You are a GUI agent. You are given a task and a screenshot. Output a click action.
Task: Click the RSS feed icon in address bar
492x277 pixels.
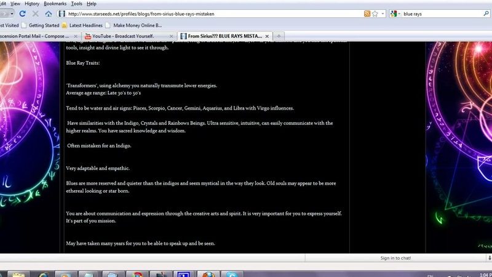(367, 14)
